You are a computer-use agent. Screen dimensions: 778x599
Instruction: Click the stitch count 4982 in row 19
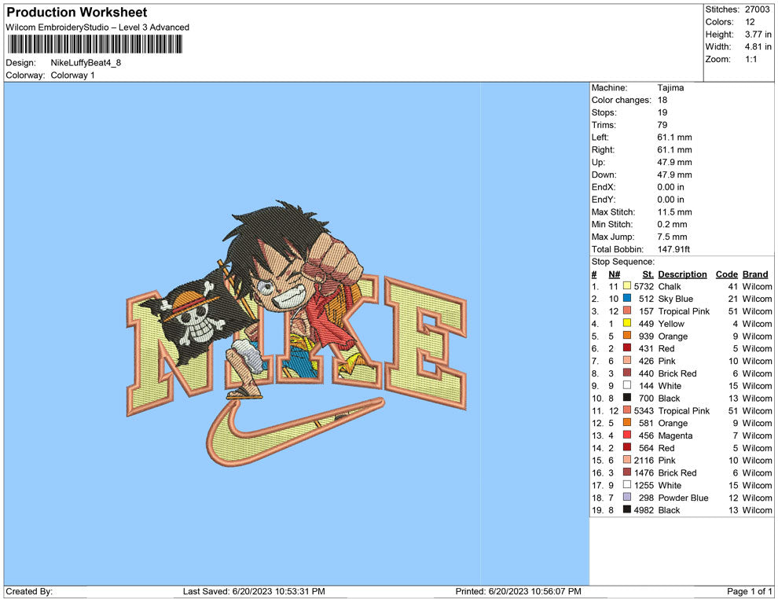(x=644, y=509)
